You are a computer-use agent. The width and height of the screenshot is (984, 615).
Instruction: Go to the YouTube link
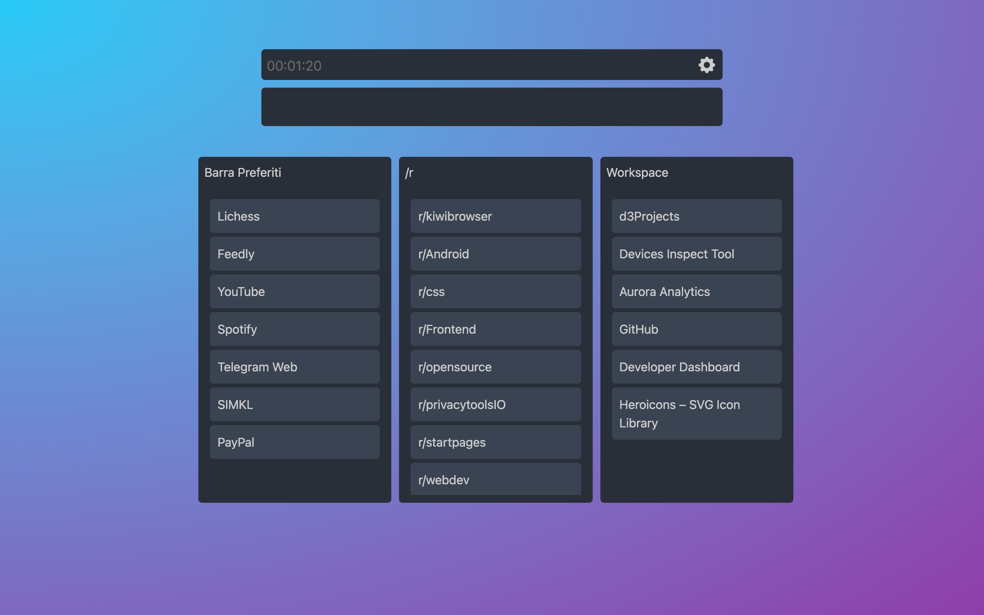click(294, 291)
